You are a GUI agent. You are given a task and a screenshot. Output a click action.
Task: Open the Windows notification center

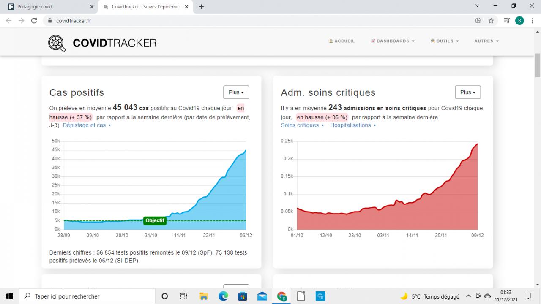click(x=528, y=296)
